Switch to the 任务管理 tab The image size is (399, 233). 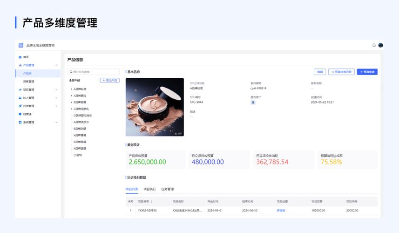click(x=168, y=189)
